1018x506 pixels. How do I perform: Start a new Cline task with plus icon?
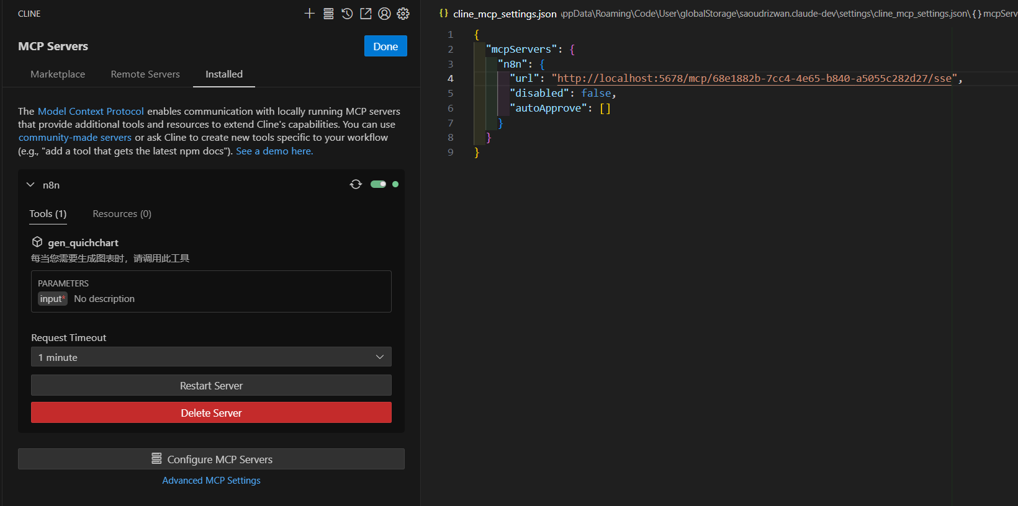click(310, 14)
